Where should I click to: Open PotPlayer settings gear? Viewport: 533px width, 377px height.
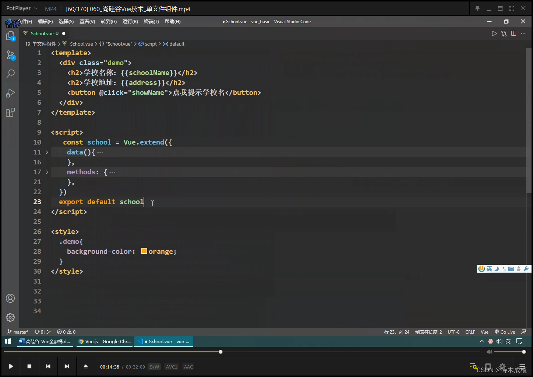(x=502, y=366)
